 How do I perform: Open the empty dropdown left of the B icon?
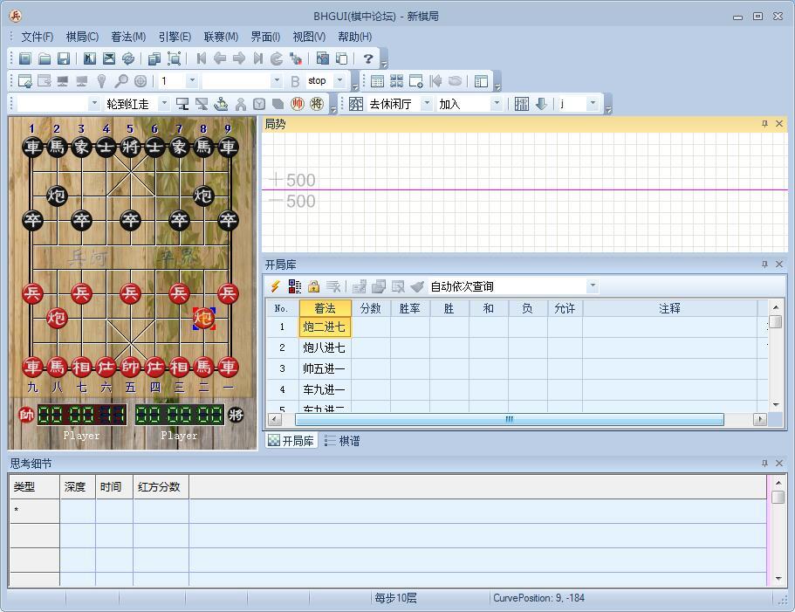(277, 80)
